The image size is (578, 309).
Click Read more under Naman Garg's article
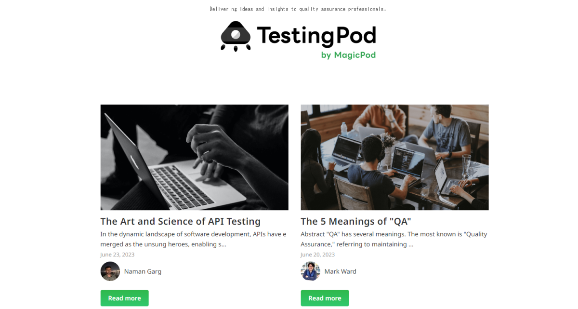pyautogui.click(x=125, y=298)
